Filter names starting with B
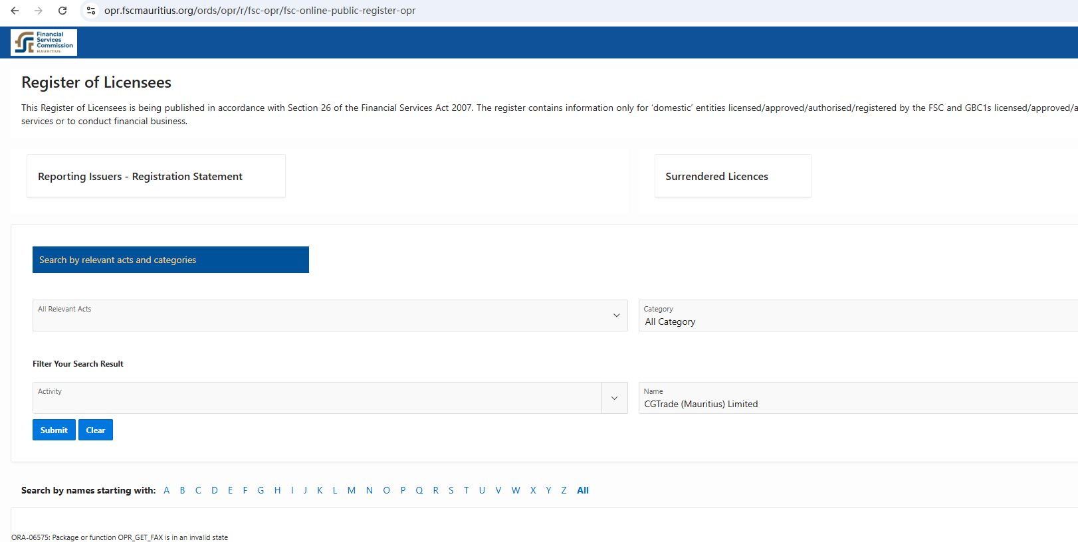The height and width of the screenshot is (542, 1078). (182, 490)
